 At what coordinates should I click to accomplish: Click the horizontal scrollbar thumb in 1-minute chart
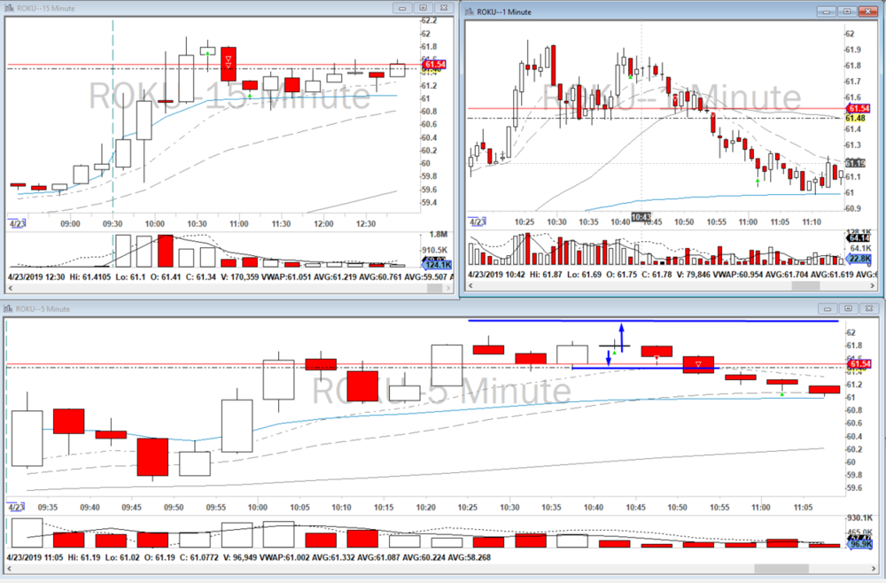point(805,286)
